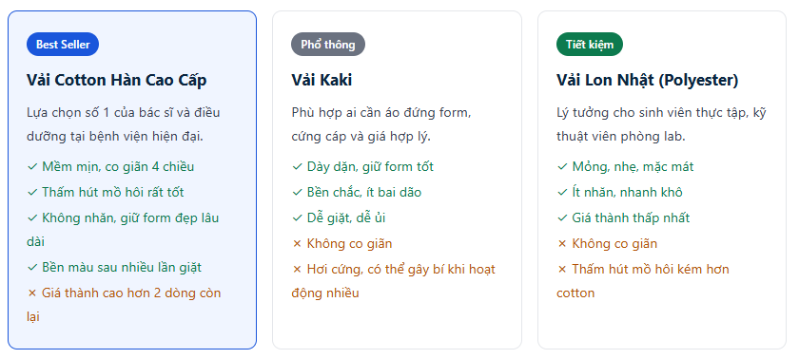
Task: Click cross icon beside Thấm hút mồ hôi kém hơn
Action: coord(562,269)
